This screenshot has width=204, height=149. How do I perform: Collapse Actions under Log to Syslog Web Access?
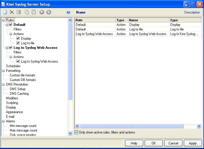coord(11,57)
